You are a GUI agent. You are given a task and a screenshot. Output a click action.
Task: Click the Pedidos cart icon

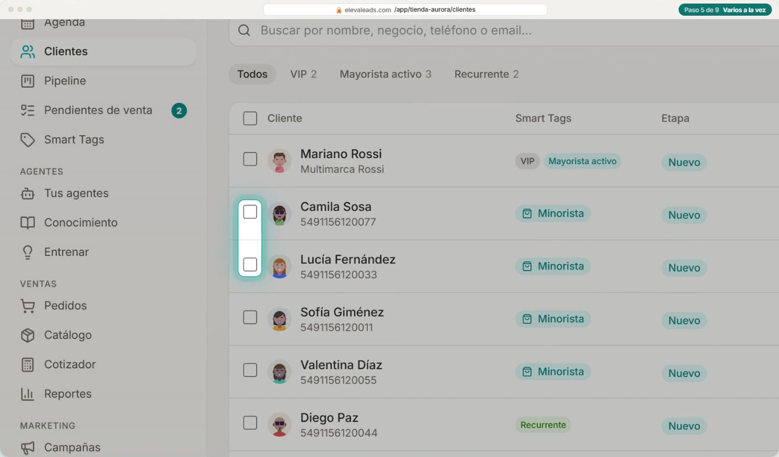click(27, 306)
